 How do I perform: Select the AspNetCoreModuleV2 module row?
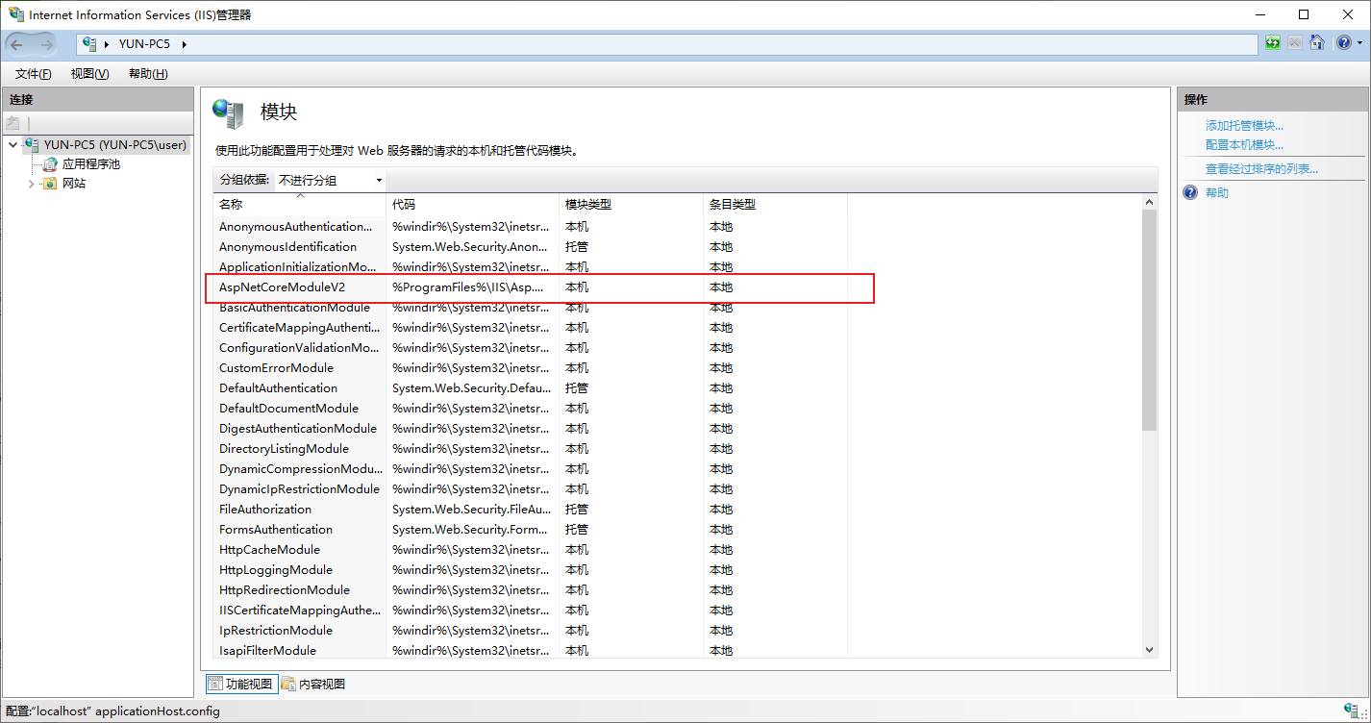[x=282, y=287]
